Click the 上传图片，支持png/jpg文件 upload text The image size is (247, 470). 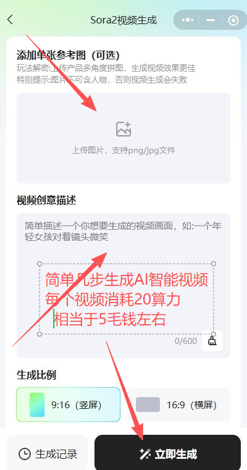click(x=124, y=151)
